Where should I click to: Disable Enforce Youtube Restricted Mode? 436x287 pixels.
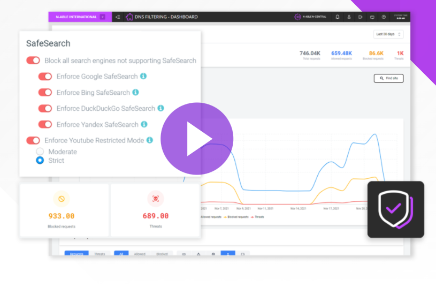33,140
